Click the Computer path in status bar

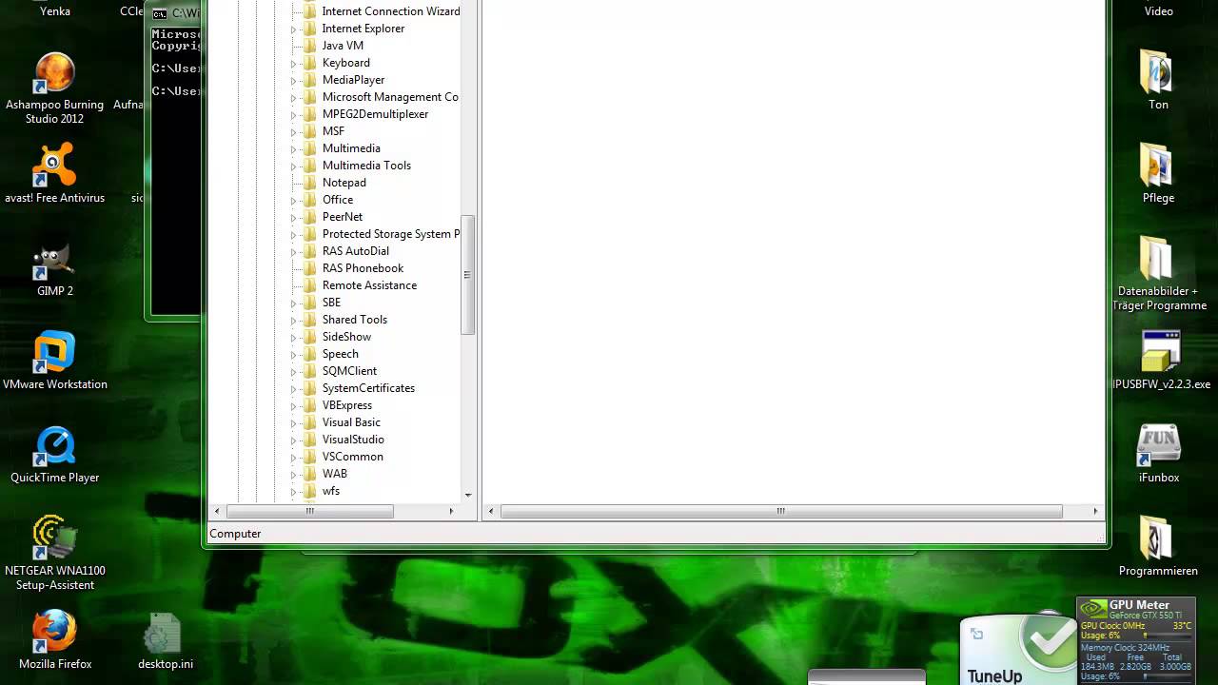coord(235,534)
